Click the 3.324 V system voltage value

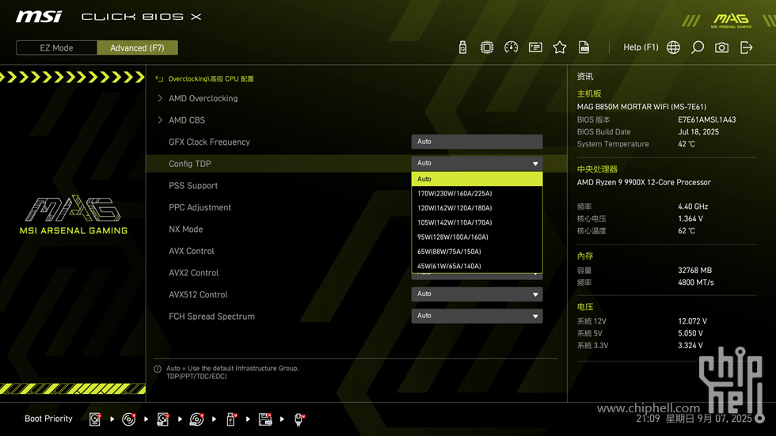(x=690, y=346)
